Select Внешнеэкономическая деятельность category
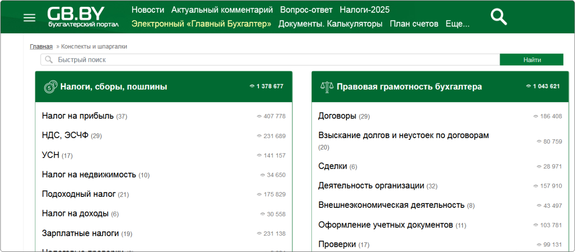575x252 pixels. (x=391, y=205)
